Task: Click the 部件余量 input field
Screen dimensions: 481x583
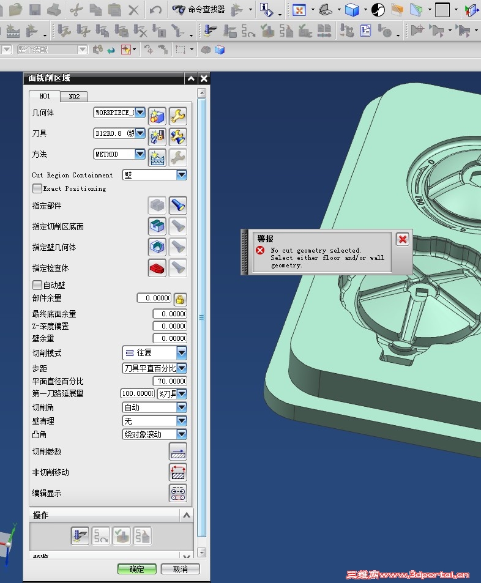Action: coord(154,298)
